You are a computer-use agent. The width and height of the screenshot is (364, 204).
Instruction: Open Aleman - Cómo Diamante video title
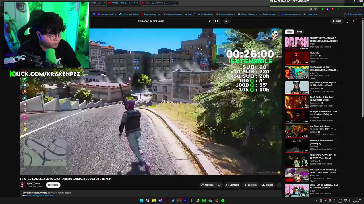[x=321, y=142]
